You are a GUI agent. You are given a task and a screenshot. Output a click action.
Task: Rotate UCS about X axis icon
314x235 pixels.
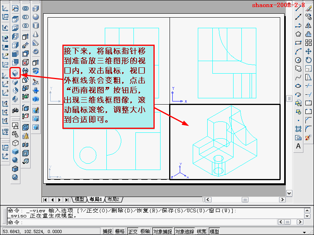(x=5, y=104)
